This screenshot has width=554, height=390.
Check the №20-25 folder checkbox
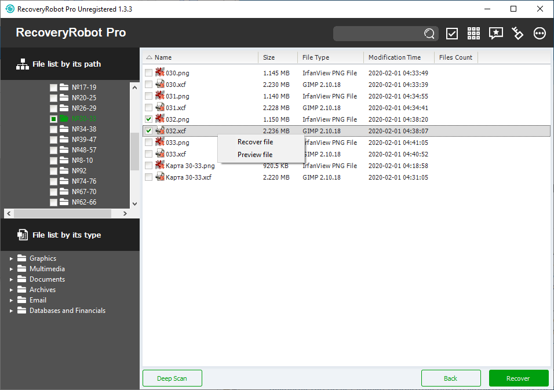(x=53, y=98)
